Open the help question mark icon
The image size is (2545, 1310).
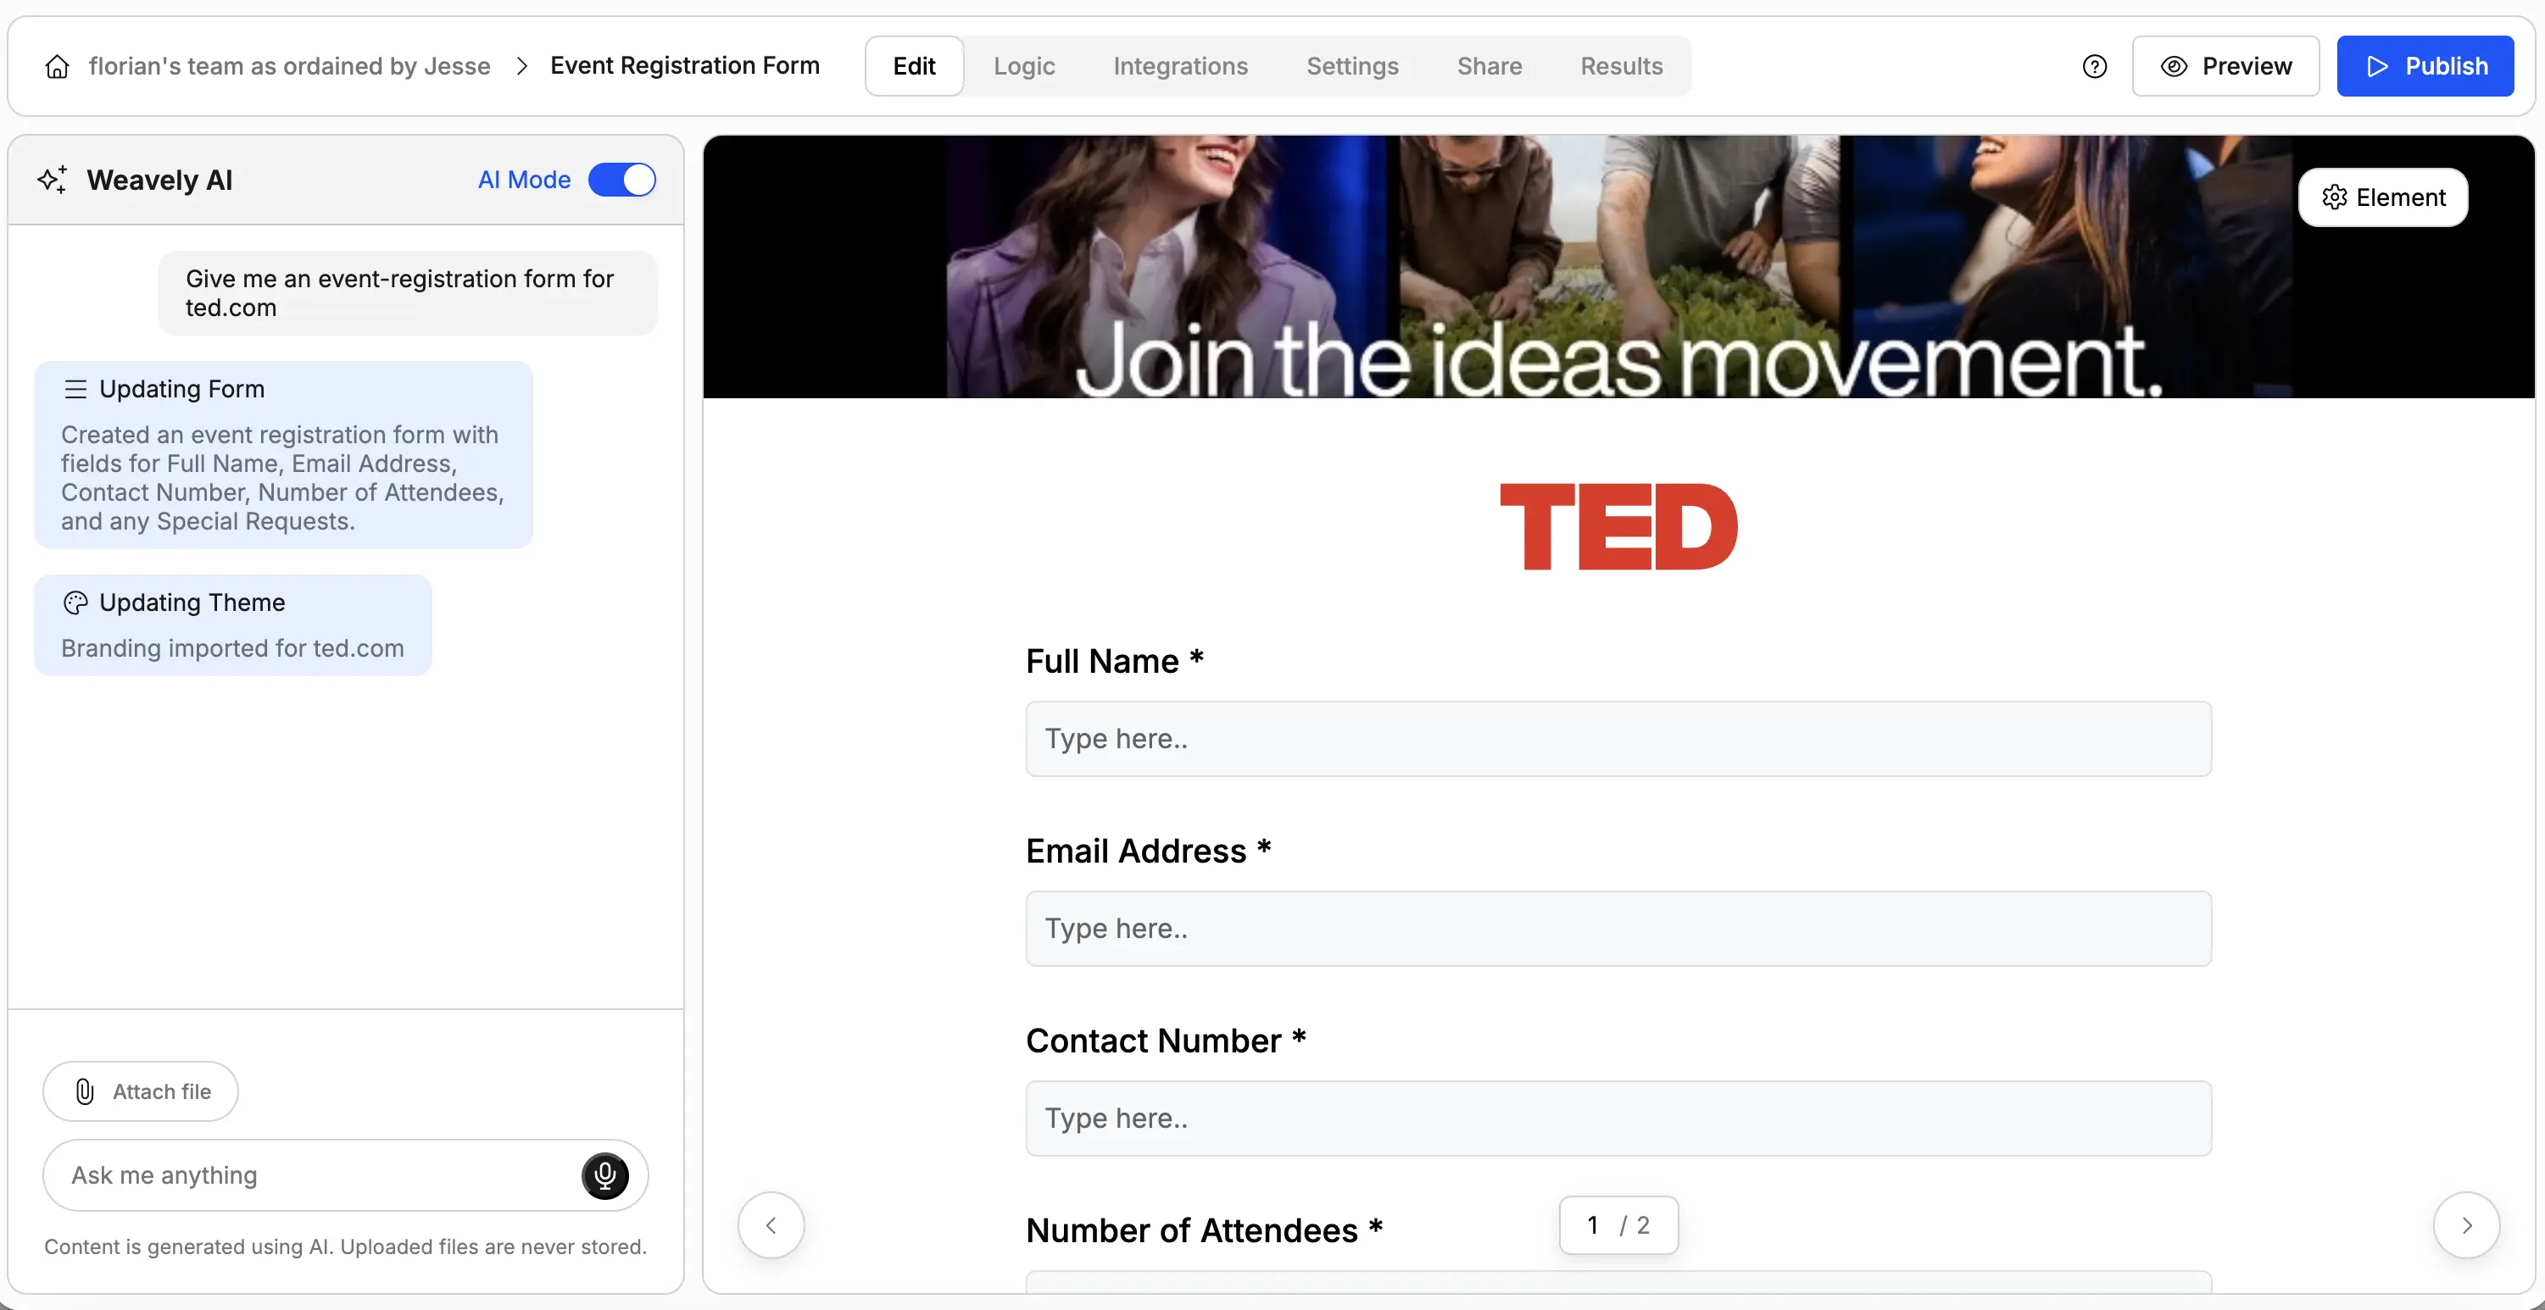[x=2096, y=65]
